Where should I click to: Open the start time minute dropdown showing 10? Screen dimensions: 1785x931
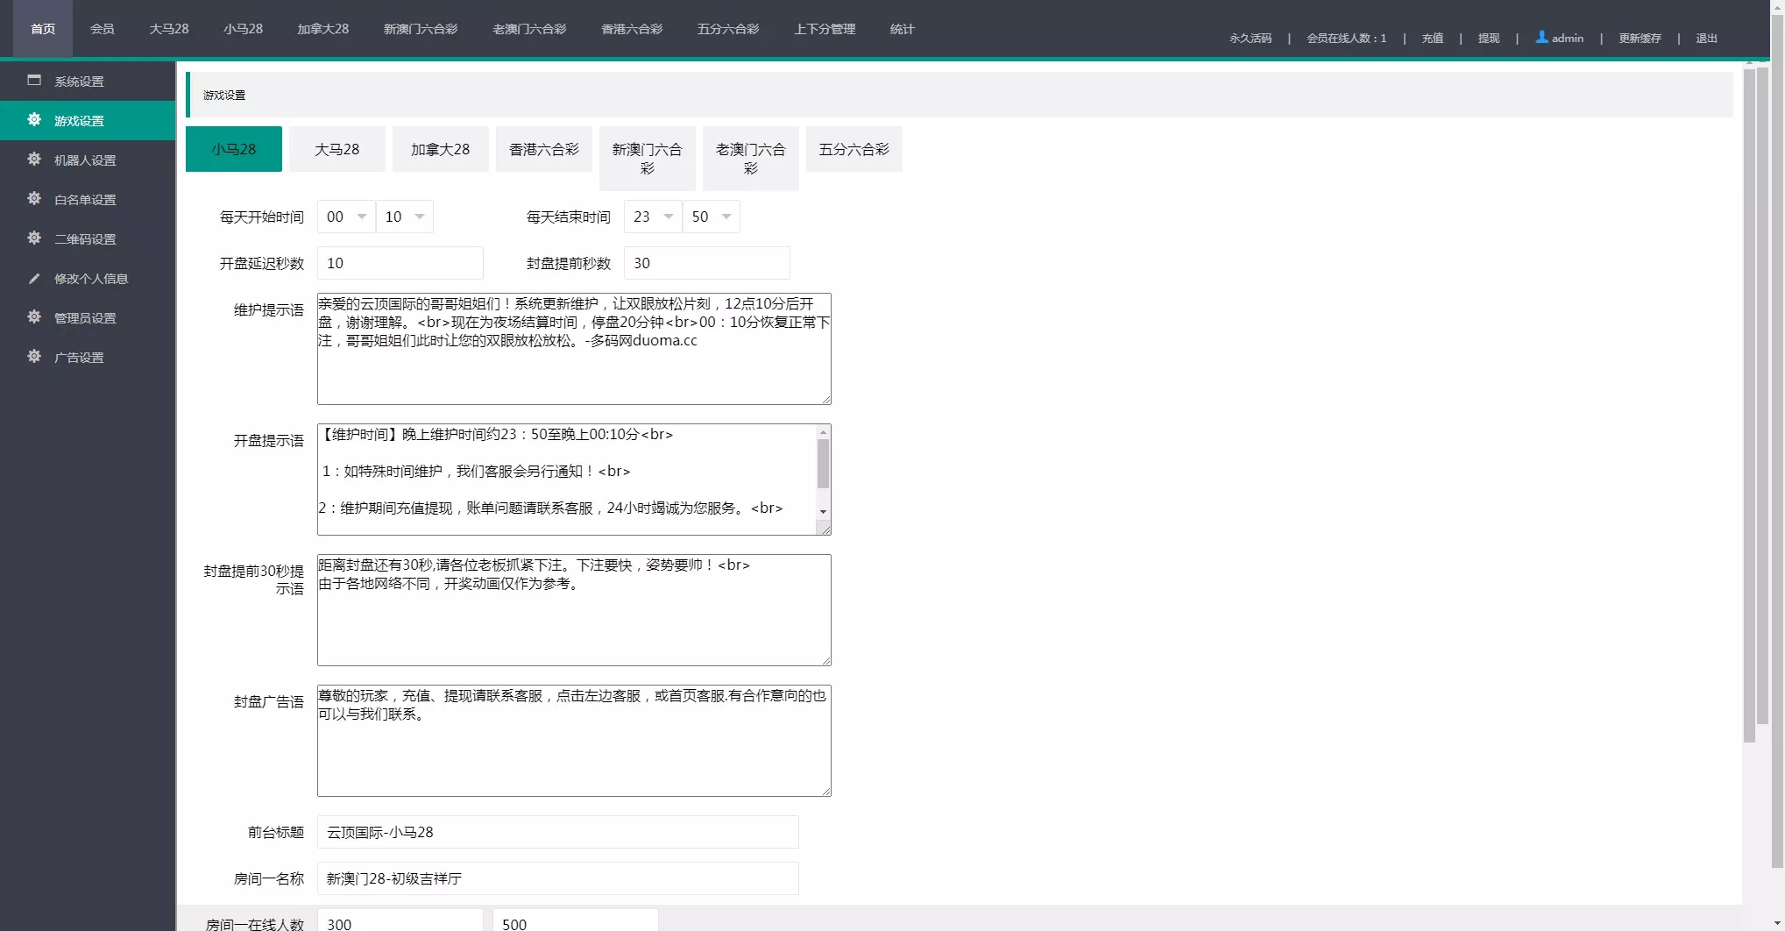point(404,217)
